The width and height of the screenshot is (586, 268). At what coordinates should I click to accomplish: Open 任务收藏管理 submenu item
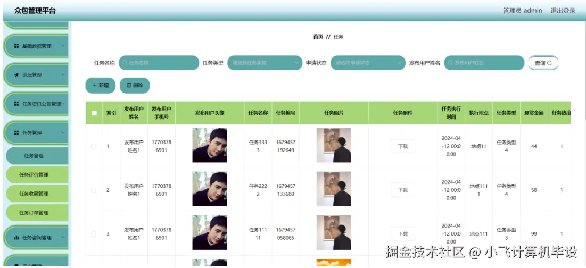tap(37, 194)
